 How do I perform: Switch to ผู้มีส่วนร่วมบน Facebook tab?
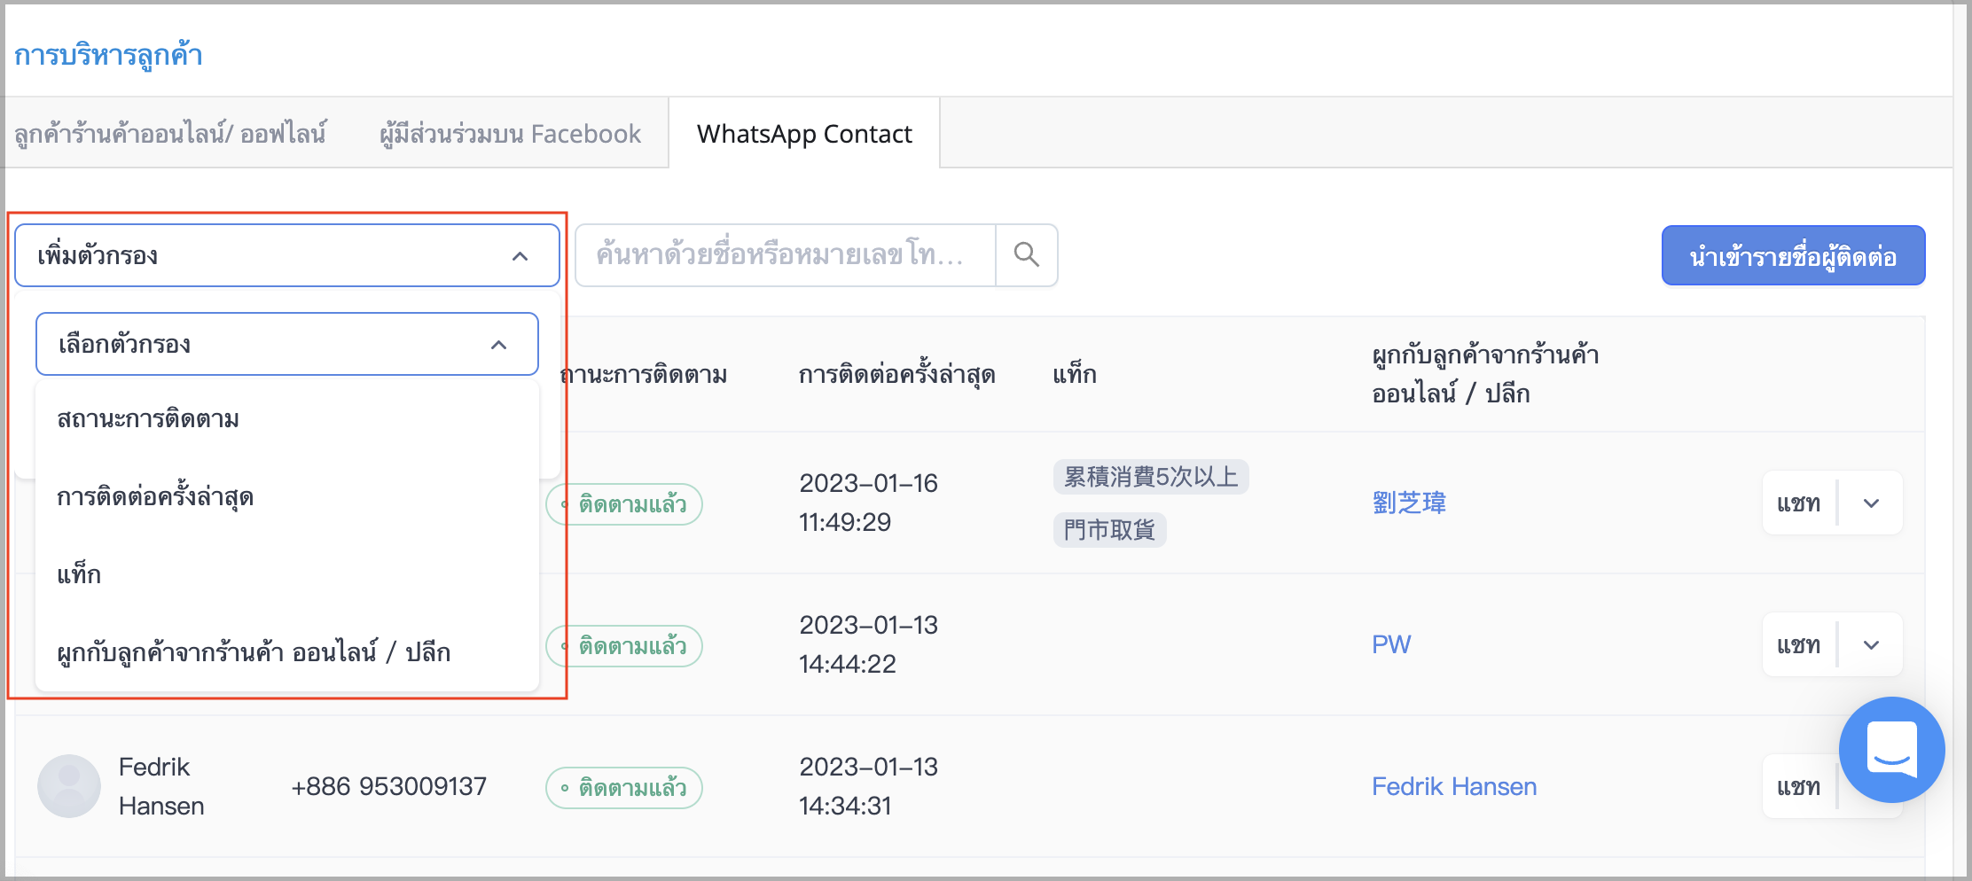pyautogui.click(x=510, y=134)
